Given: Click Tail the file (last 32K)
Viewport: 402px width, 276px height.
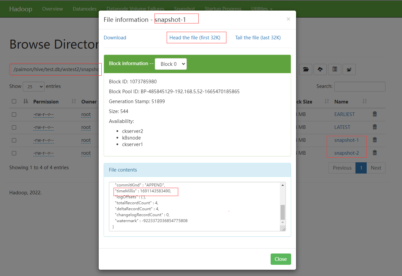Looking at the screenshot, I should point(258,38).
